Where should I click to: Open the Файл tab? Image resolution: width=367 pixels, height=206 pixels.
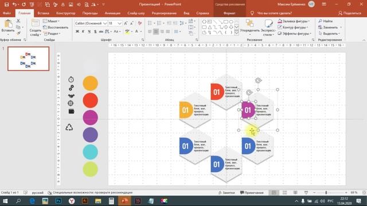click(x=7, y=13)
